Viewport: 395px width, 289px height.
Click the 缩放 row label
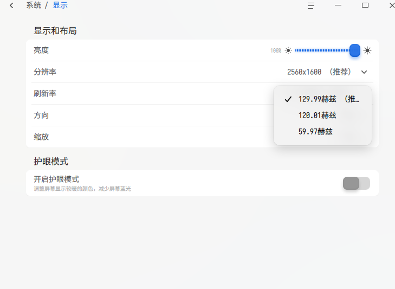coord(41,137)
